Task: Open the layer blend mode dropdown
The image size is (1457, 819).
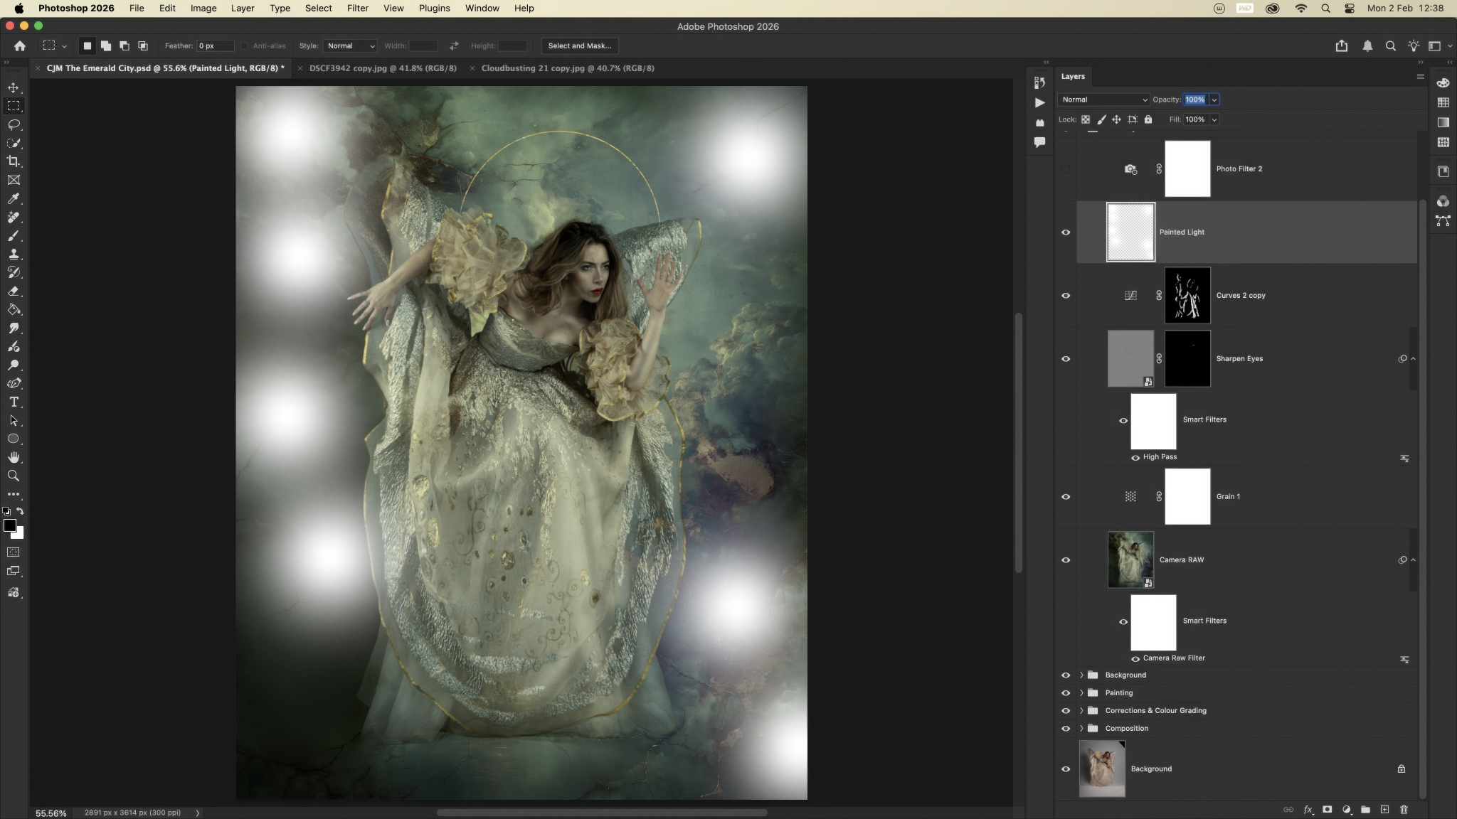Action: pos(1103,100)
